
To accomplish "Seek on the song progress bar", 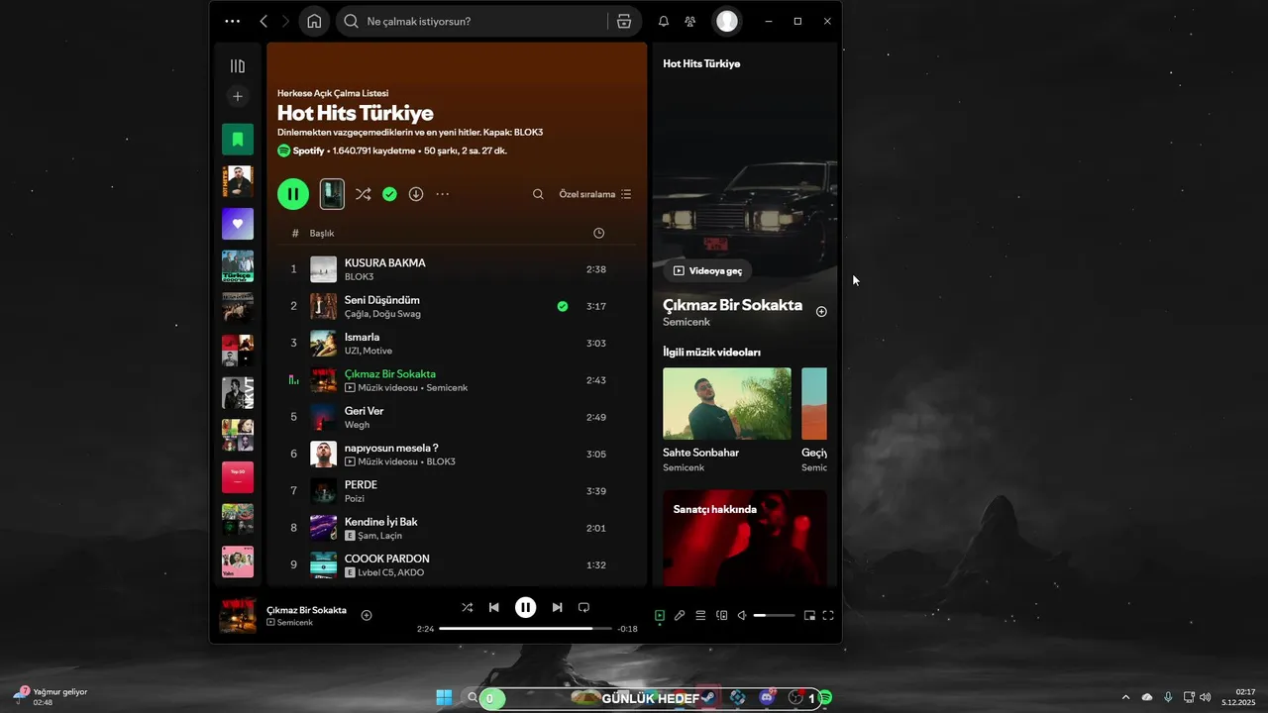I will (x=526, y=629).
